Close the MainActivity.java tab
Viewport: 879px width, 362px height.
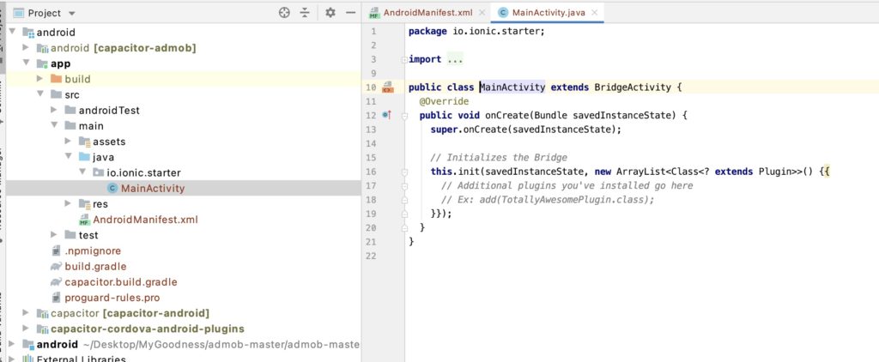(594, 12)
